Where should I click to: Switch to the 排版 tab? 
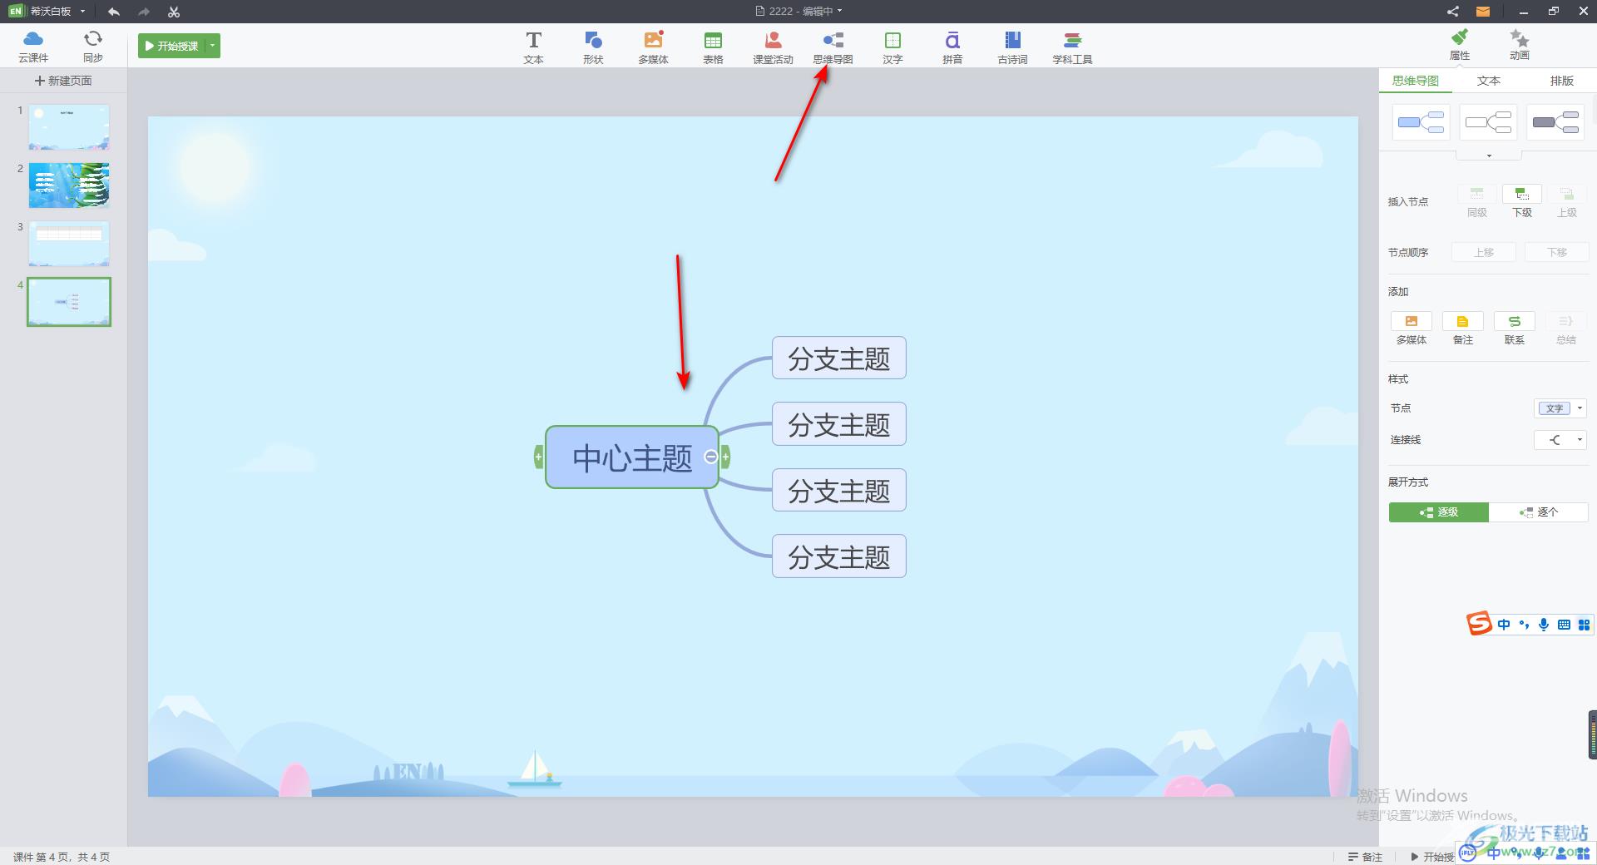coord(1561,81)
